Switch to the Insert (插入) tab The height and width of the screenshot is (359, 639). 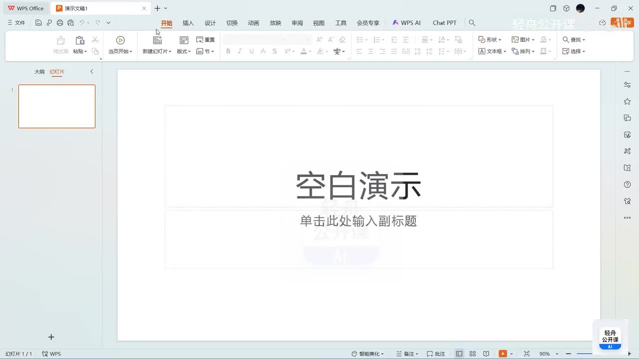tap(188, 23)
